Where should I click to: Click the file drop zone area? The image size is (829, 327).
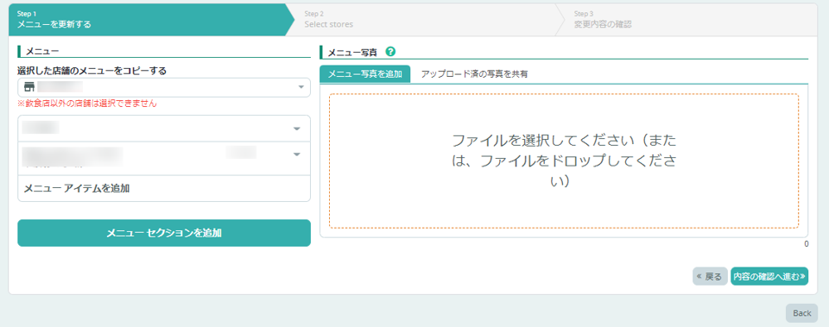tap(564, 161)
